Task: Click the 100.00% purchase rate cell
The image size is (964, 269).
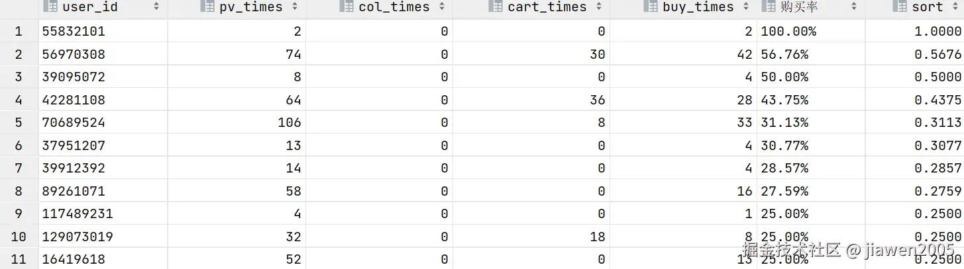Action: tap(788, 31)
